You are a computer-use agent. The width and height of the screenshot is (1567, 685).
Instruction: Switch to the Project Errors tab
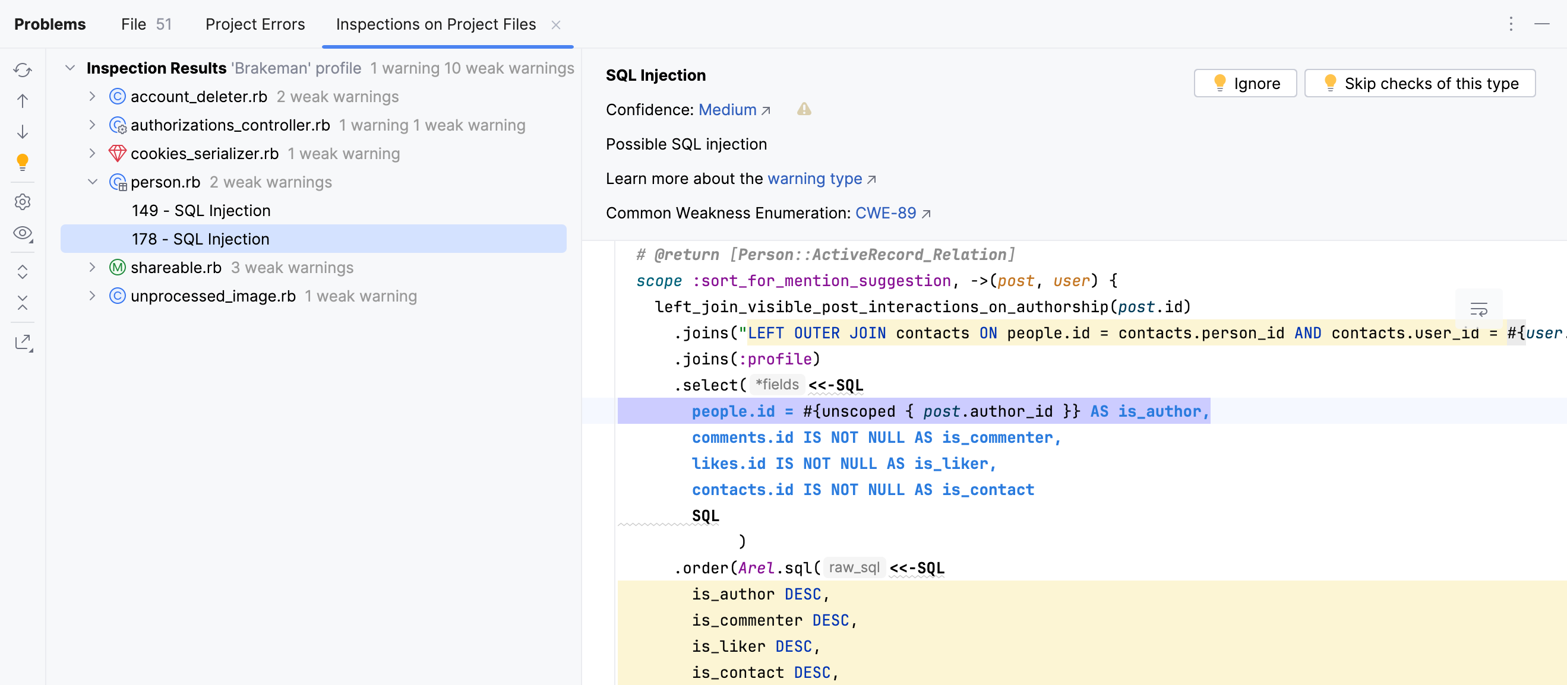click(x=255, y=24)
